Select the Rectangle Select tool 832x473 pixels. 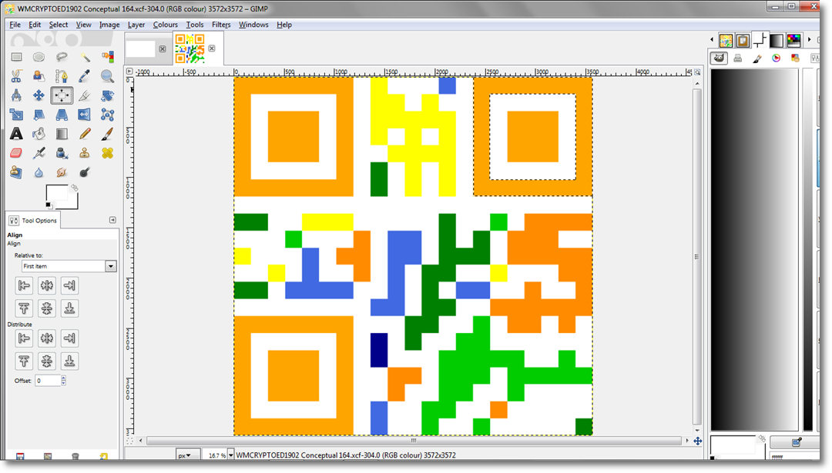point(16,57)
